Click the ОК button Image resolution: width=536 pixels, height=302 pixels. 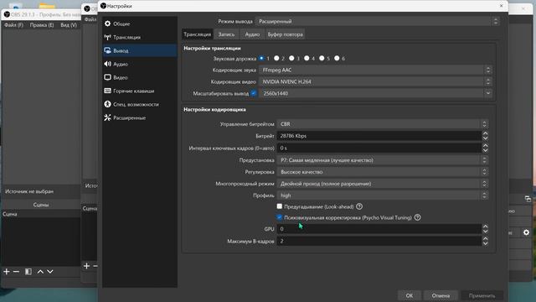click(410, 295)
